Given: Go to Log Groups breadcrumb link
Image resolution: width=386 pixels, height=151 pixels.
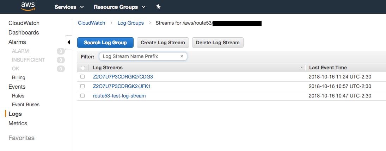Looking at the screenshot, I should [x=131, y=23].
